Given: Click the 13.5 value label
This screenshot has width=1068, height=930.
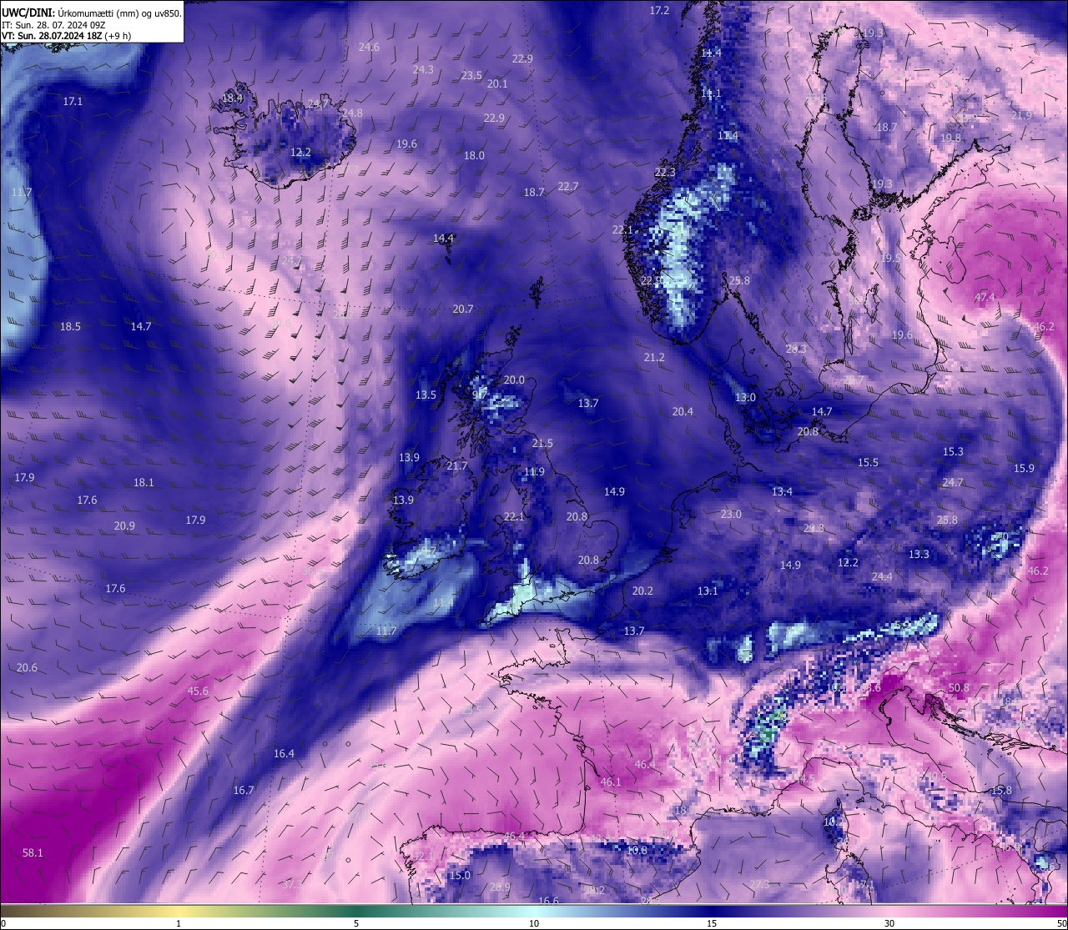Looking at the screenshot, I should pos(426,395).
